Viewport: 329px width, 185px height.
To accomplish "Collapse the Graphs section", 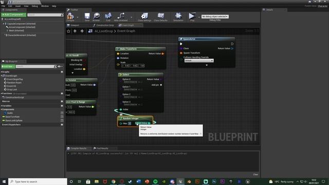I will (x=1, y=72).
